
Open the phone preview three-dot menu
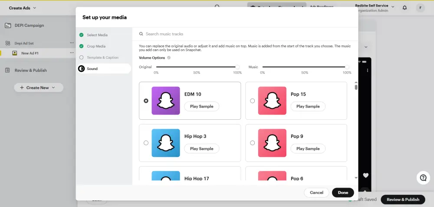point(368,70)
